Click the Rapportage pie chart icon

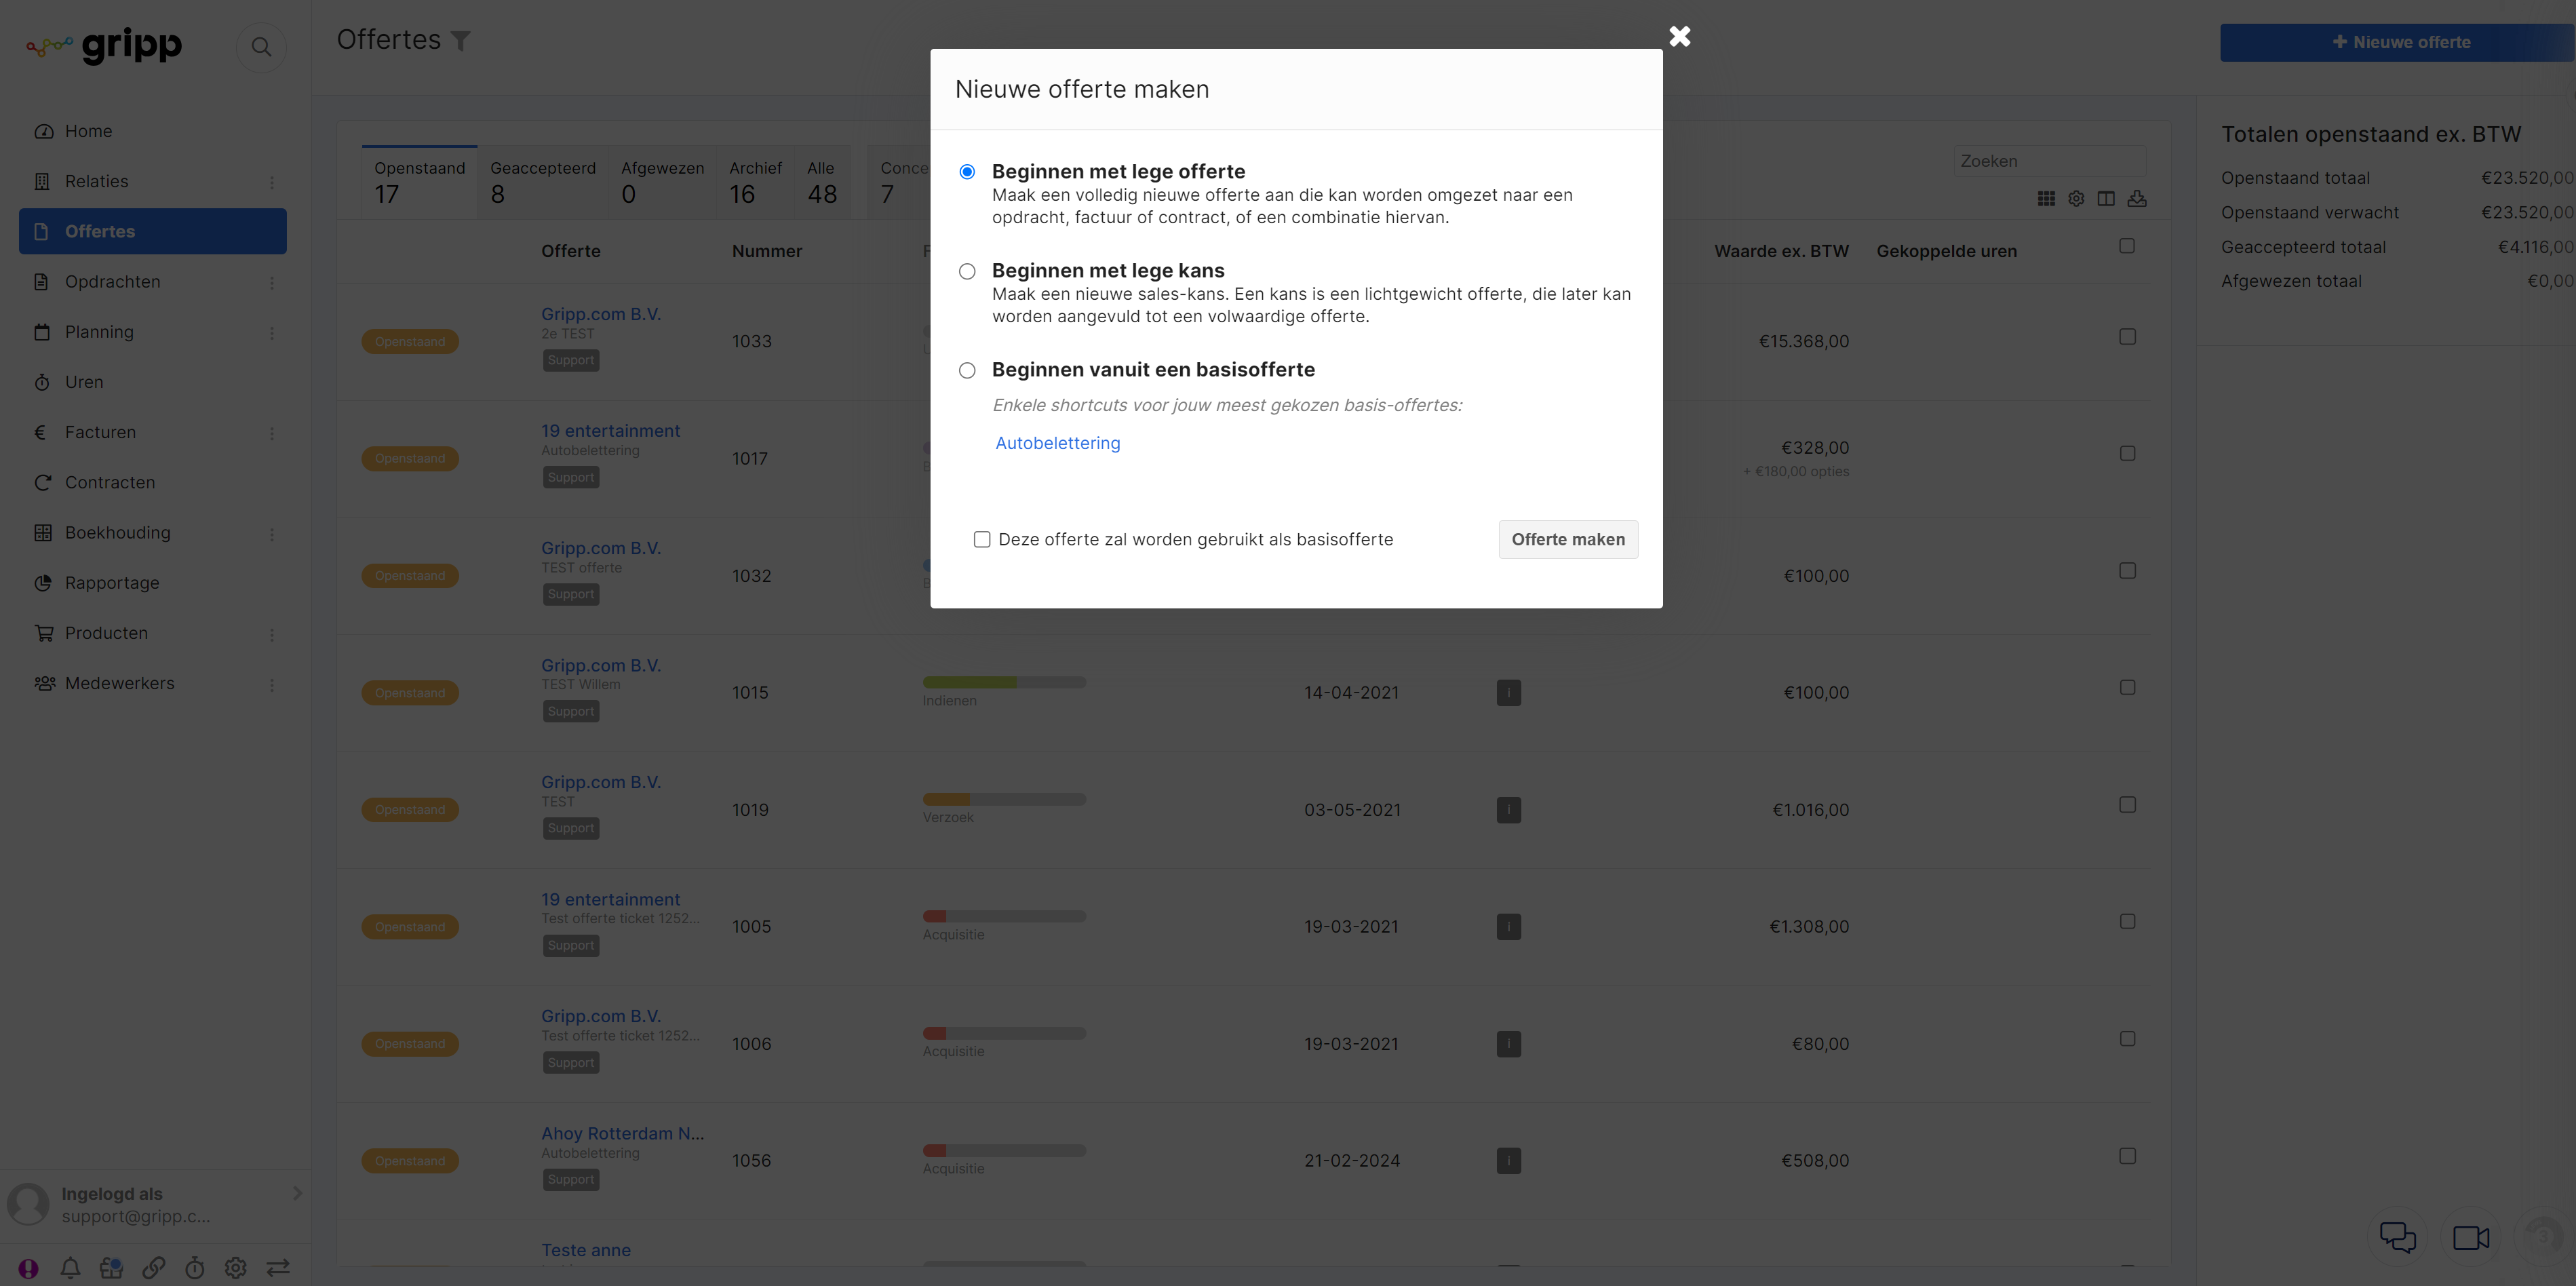42,582
